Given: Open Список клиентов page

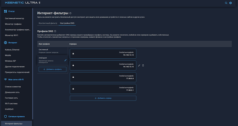Looking at the screenshot, I should point(13,87).
